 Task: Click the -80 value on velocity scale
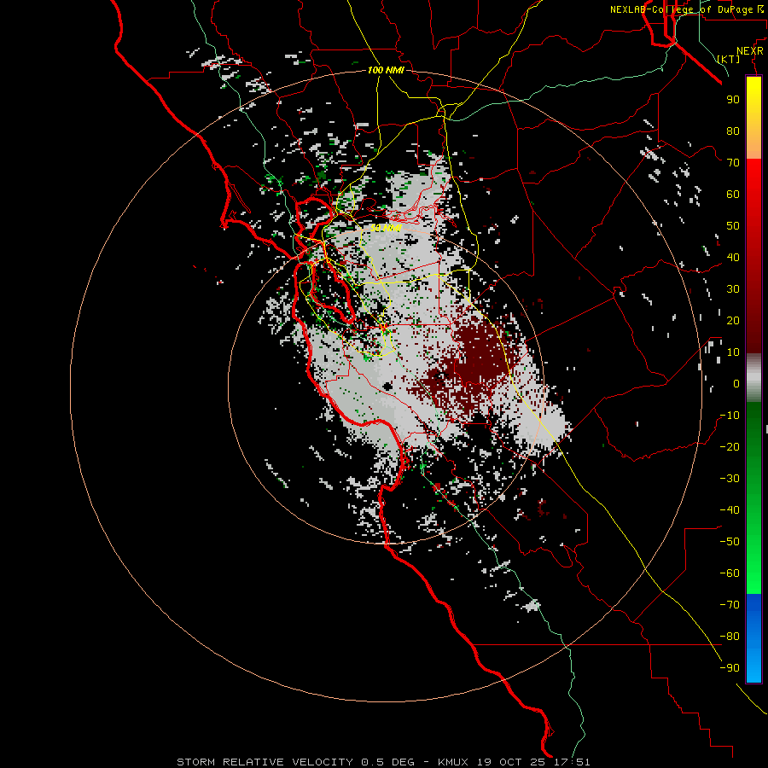coord(730,637)
